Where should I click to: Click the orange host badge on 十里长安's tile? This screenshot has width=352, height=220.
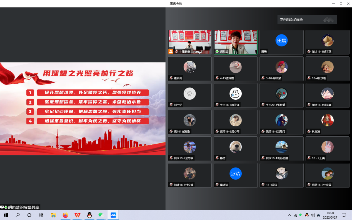pos(171,51)
